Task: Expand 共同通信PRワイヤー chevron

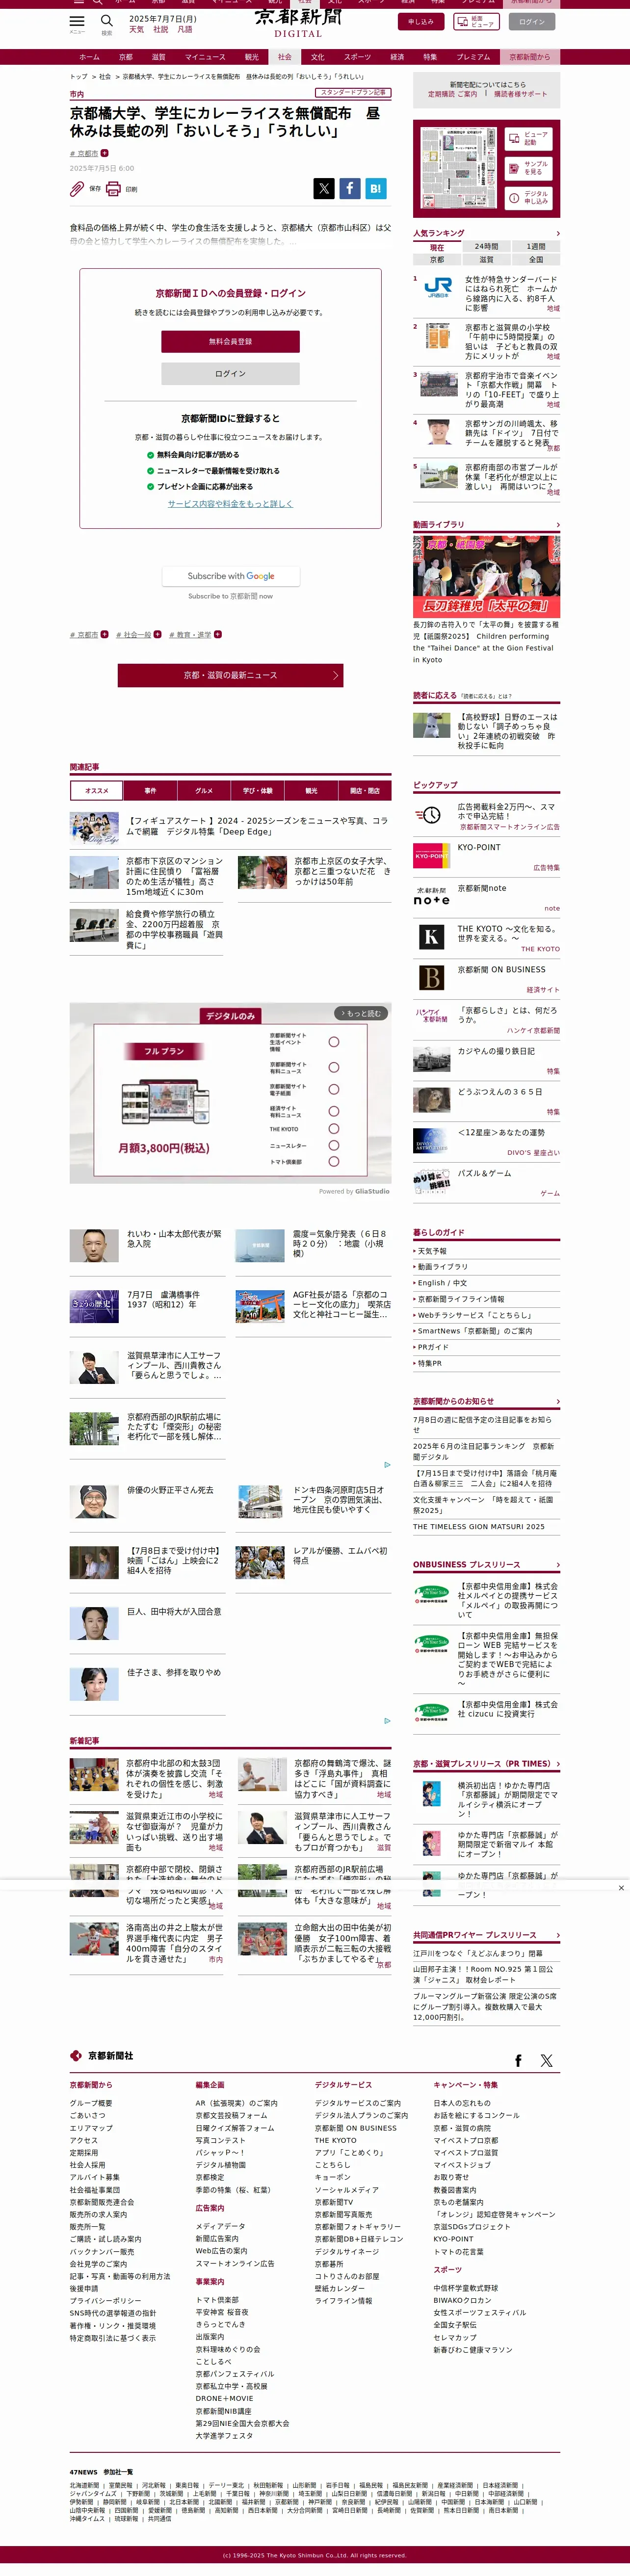Action: (557, 1935)
